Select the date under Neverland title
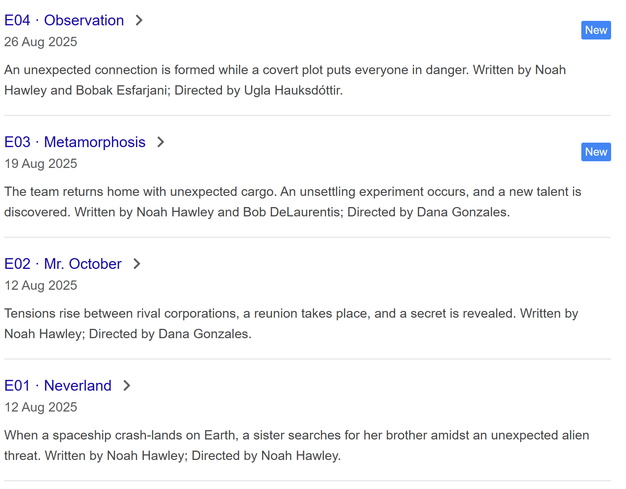The image size is (626, 489). pyautogui.click(x=41, y=407)
